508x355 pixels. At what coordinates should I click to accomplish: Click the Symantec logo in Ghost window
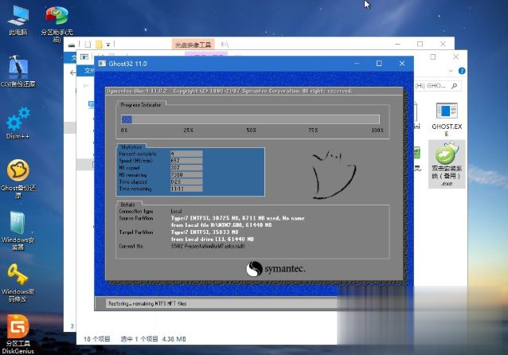pyautogui.click(x=275, y=269)
